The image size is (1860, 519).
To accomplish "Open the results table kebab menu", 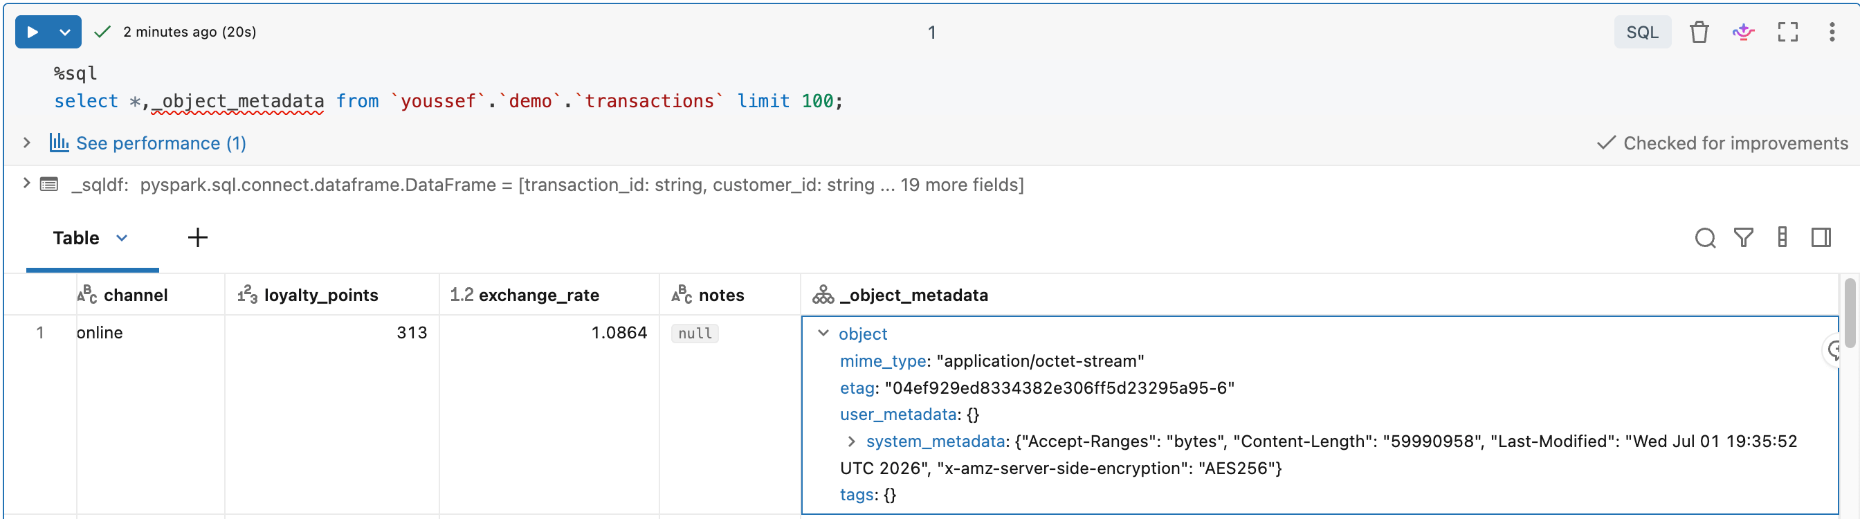I will coord(1782,237).
